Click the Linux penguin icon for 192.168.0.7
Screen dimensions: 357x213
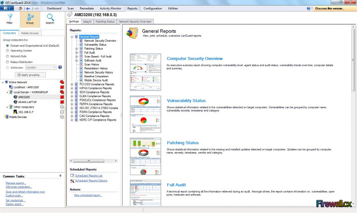[x=15, y=112]
